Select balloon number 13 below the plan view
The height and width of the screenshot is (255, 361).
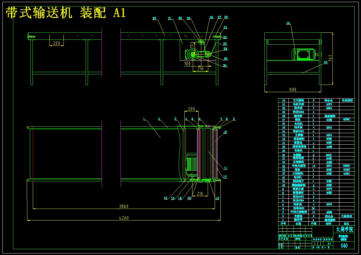(x=173, y=198)
